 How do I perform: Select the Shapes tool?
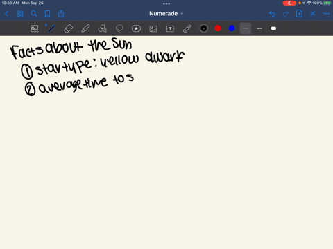pos(102,28)
